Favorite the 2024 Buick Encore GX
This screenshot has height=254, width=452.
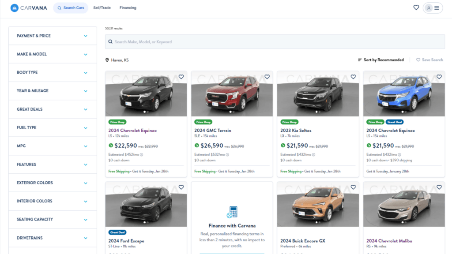point(353,187)
